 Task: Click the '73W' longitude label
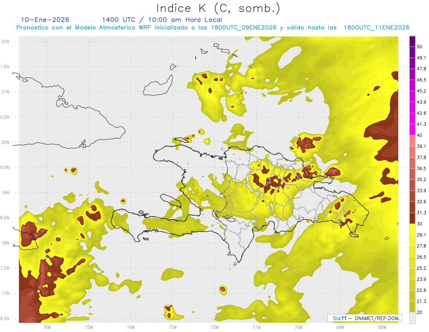pyautogui.click(x=173, y=327)
